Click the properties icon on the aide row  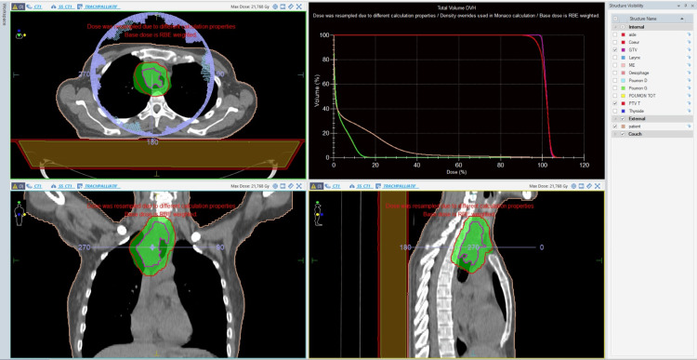point(689,34)
